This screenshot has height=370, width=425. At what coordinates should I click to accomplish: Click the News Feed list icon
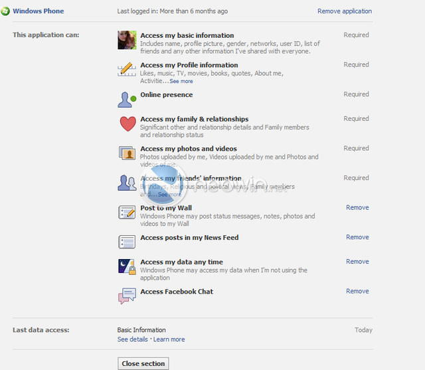click(x=127, y=242)
